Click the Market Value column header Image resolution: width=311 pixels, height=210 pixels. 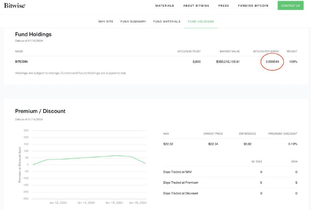[230, 51]
